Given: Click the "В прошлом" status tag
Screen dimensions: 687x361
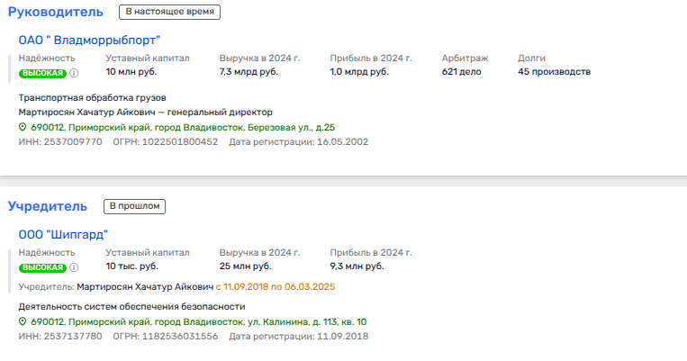Looking at the screenshot, I should [x=134, y=206].
